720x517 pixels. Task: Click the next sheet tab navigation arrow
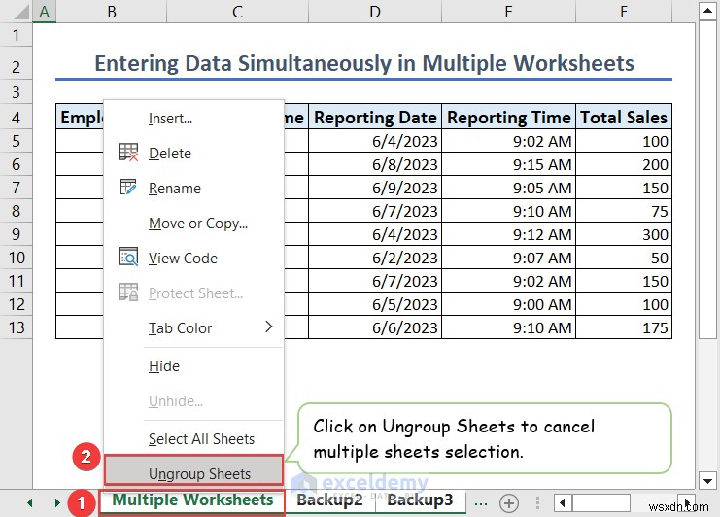point(57,503)
